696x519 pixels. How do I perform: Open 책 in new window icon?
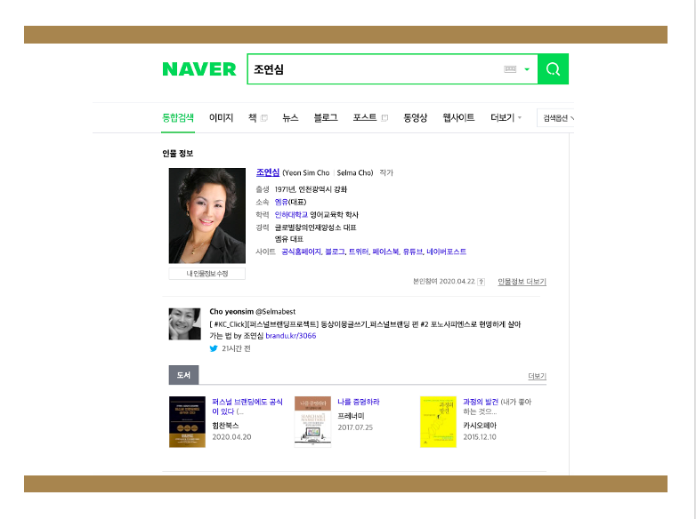[x=264, y=118]
